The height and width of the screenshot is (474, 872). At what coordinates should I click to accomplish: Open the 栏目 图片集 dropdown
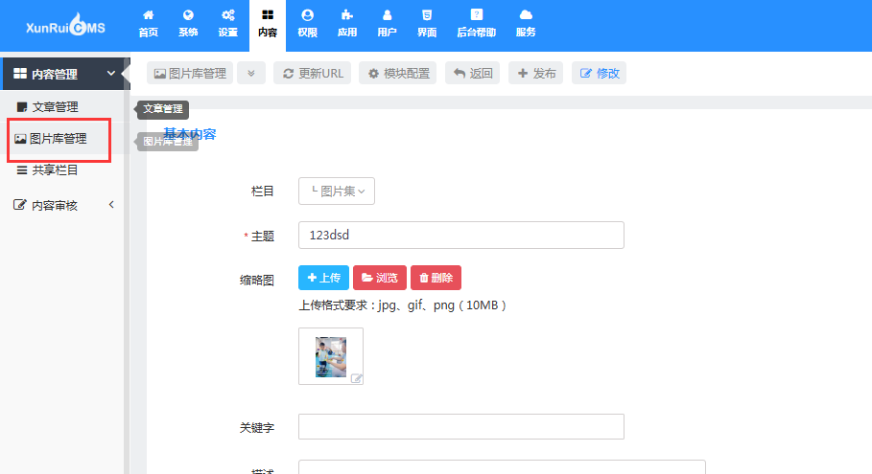(x=337, y=192)
